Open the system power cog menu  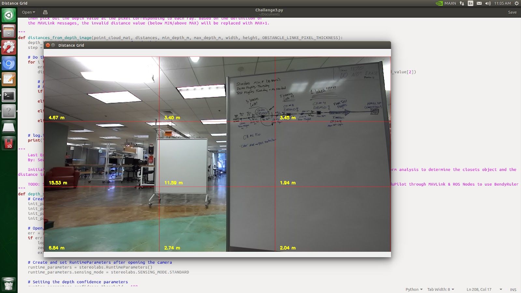click(516, 3)
